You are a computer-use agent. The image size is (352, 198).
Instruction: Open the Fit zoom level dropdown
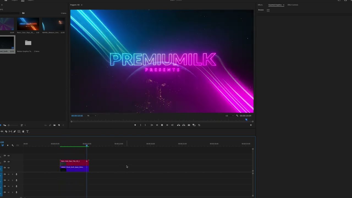(x=92, y=116)
